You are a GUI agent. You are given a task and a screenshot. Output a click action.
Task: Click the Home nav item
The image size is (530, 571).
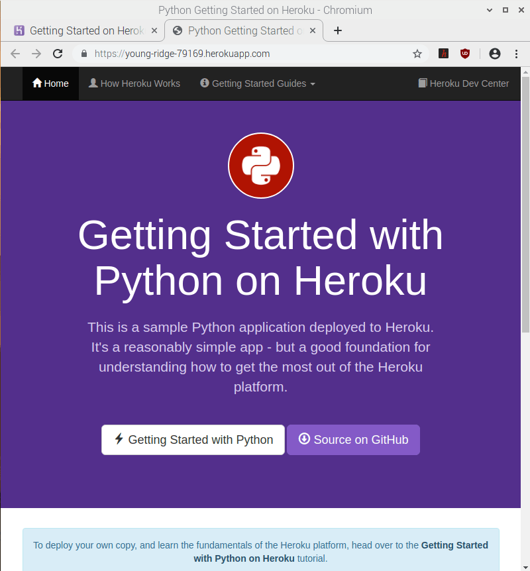50,83
